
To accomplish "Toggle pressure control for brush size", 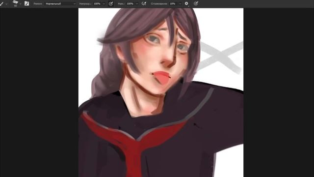I will pyautogui.click(x=196, y=3).
